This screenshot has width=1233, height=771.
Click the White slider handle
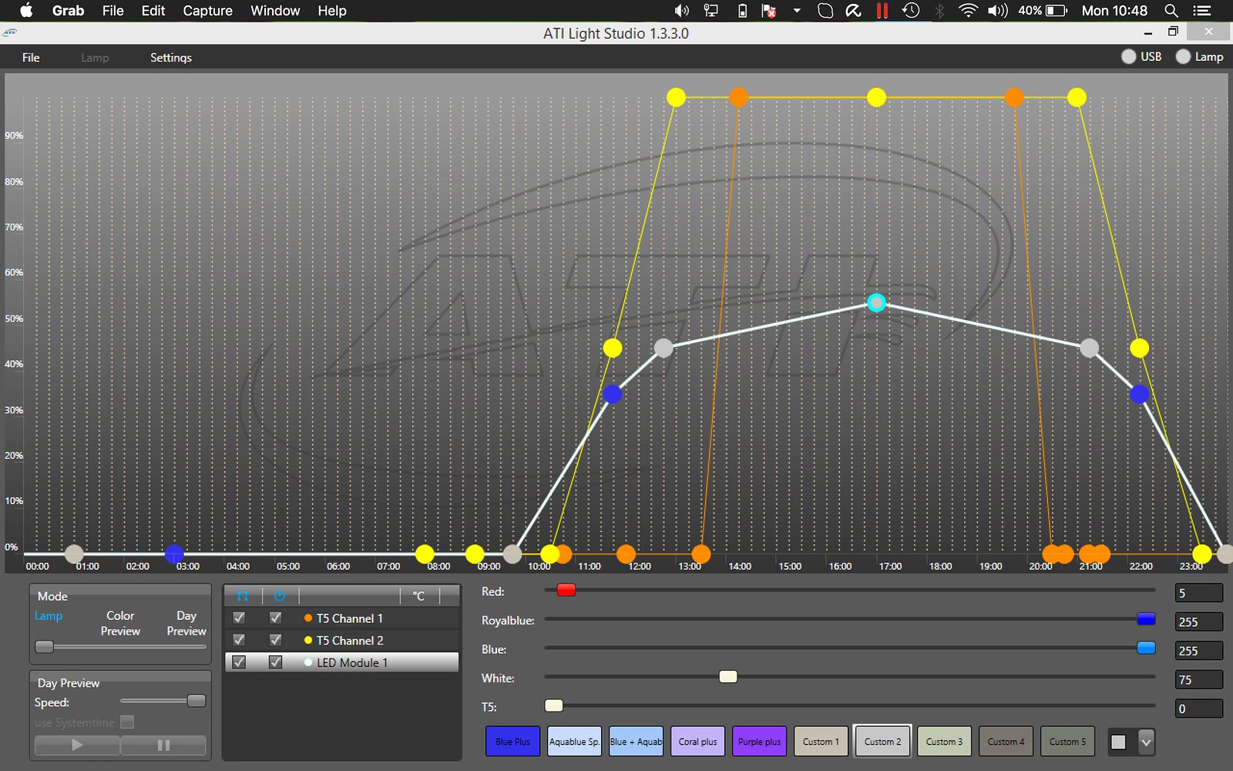727,677
